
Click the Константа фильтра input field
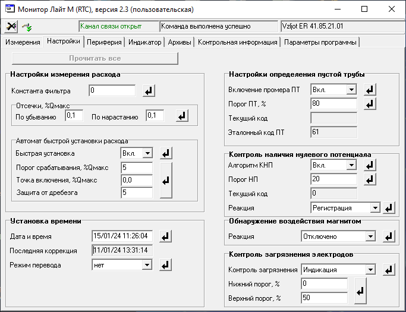click(x=112, y=90)
